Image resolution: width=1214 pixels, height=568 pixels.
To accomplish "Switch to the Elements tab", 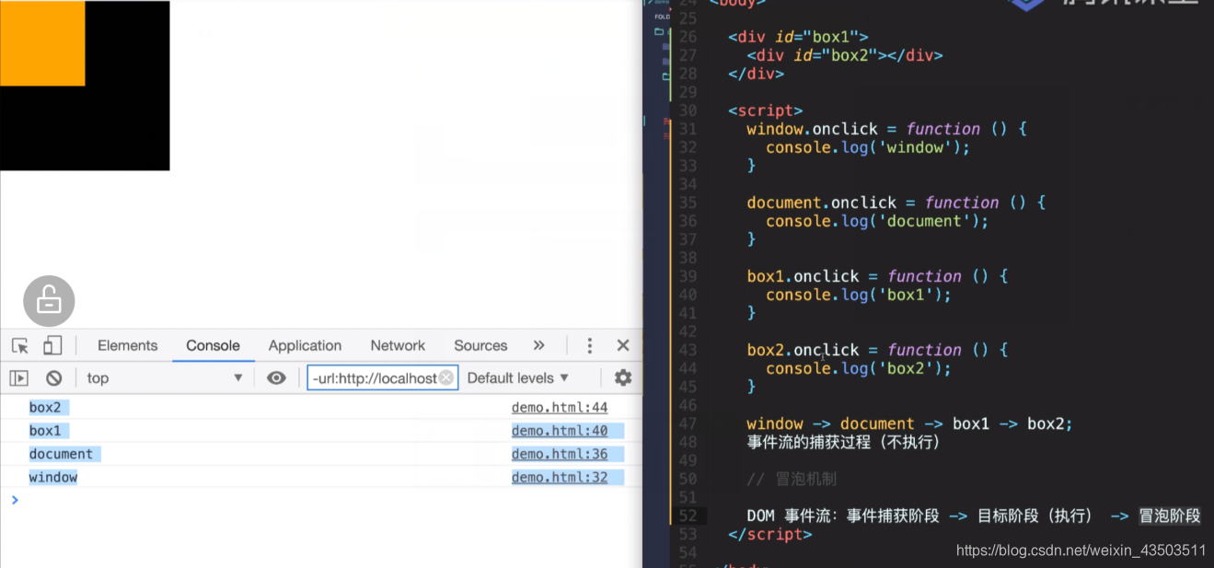I will pos(127,346).
